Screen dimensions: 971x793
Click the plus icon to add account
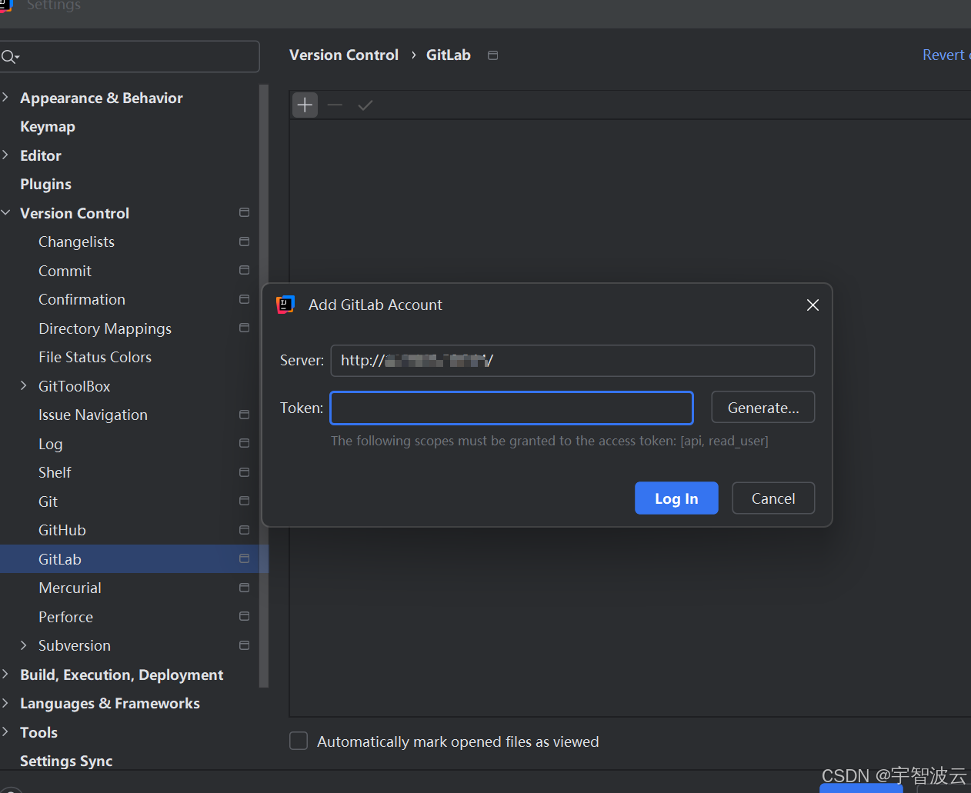305,105
